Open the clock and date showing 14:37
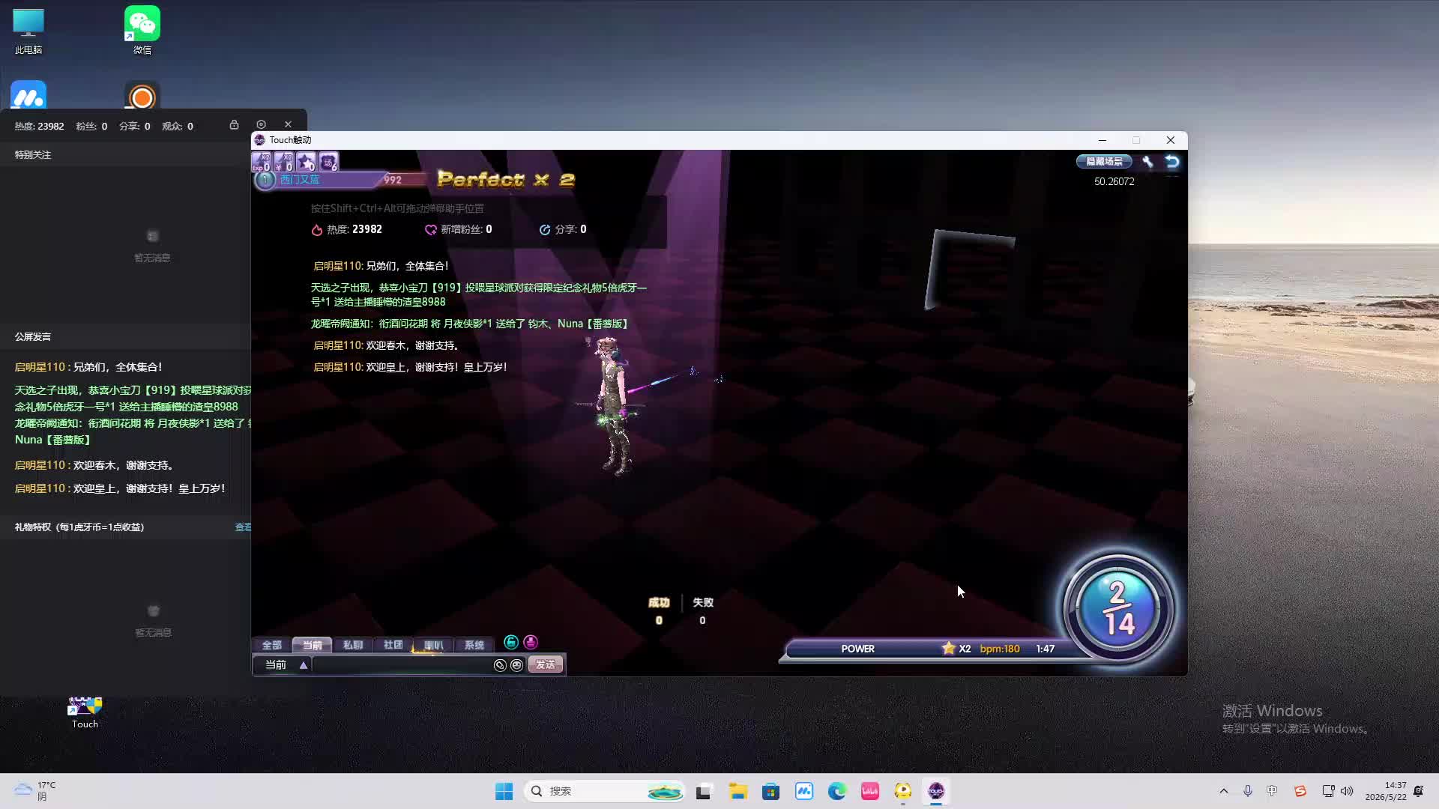This screenshot has height=809, width=1439. [x=1386, y=791]
